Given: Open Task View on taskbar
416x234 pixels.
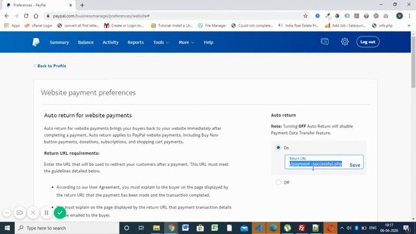Looking at the screenshot, I should (141, 228).
